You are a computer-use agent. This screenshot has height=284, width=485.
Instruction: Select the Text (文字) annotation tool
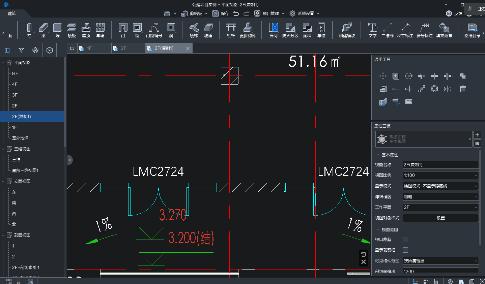[373, 30]
